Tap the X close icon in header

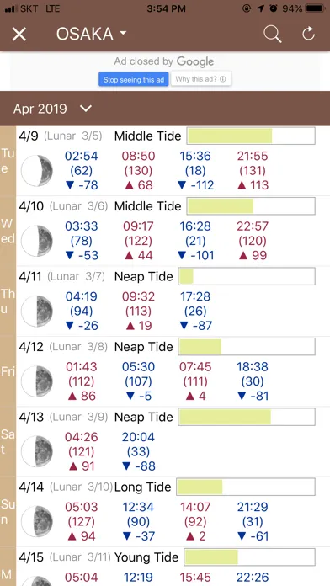19,34
